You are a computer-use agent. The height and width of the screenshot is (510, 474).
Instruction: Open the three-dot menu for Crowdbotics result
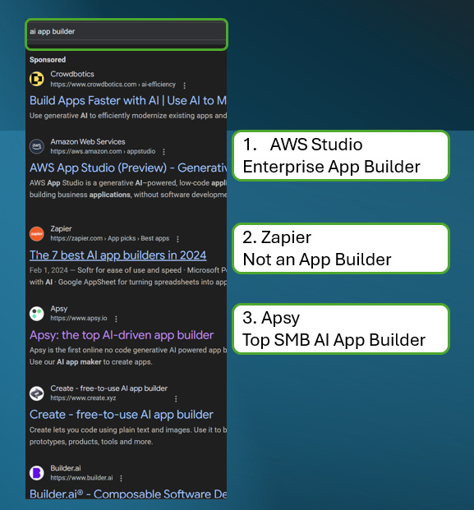point(185,85)
